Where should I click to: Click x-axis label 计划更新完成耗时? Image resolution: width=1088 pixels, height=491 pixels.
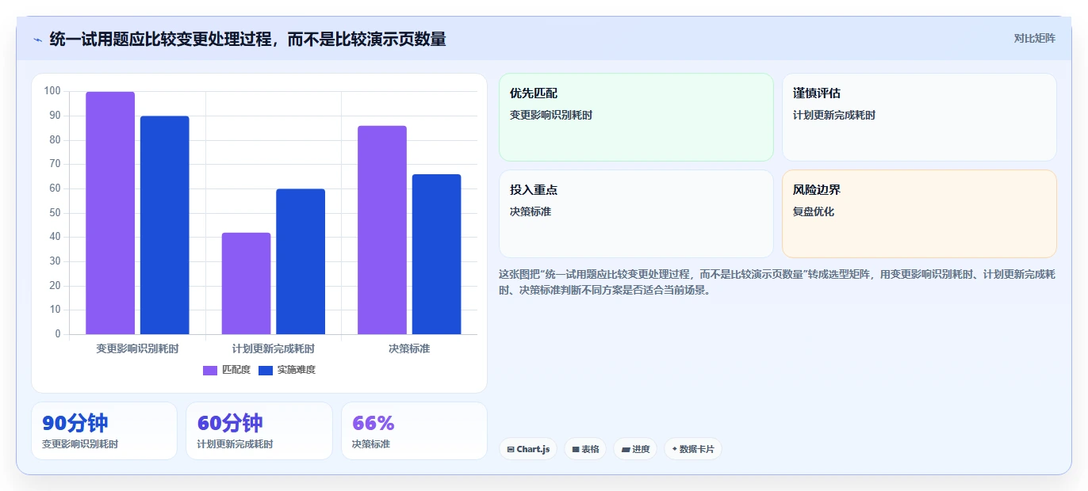274,348
